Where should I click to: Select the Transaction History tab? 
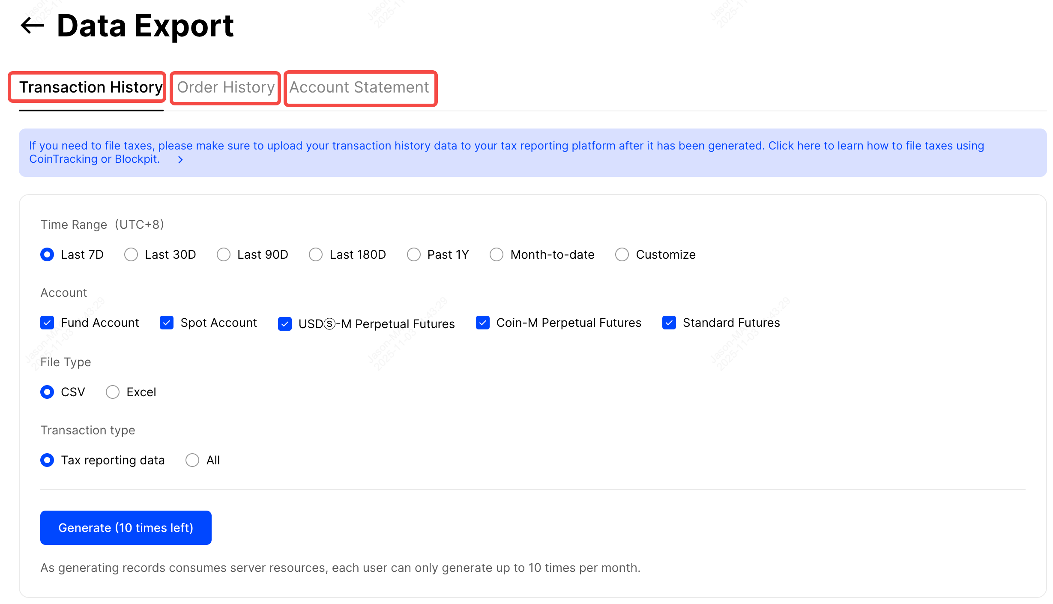(x=91, y=87)
